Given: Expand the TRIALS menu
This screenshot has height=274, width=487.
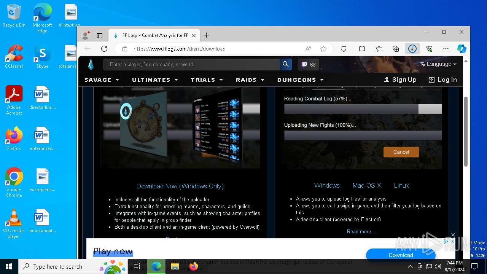Looking at the screenshot, I should 207,80.
